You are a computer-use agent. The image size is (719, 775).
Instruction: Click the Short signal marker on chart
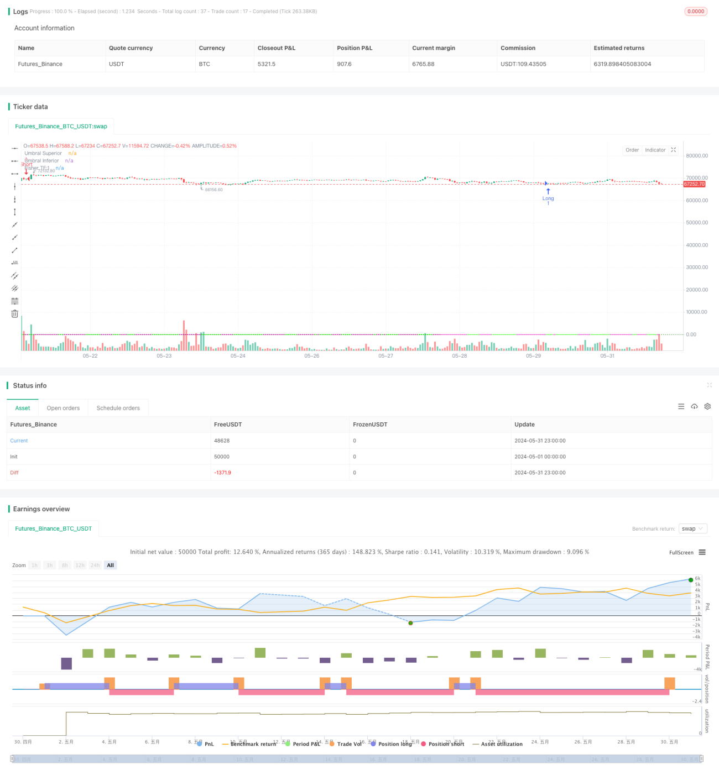pos(26,167)
